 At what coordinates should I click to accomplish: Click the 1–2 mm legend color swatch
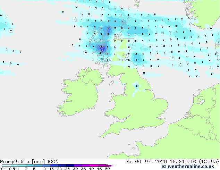(x=22, y=165)
